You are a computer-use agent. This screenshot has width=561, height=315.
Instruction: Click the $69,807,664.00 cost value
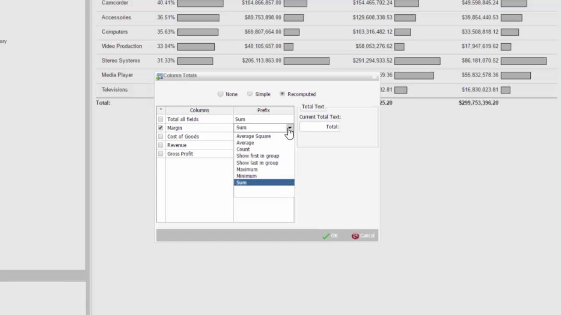coord(263,32)
